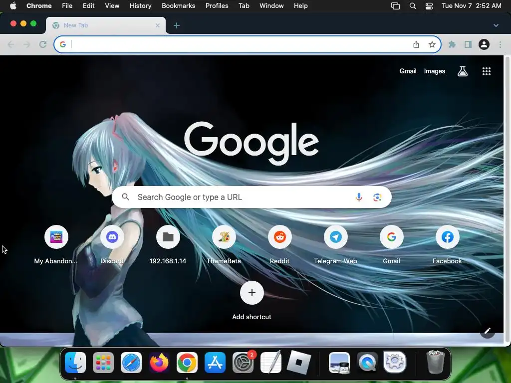
Task: Open the 192.168.1.14 shortcut
Action: coord(168,244)
